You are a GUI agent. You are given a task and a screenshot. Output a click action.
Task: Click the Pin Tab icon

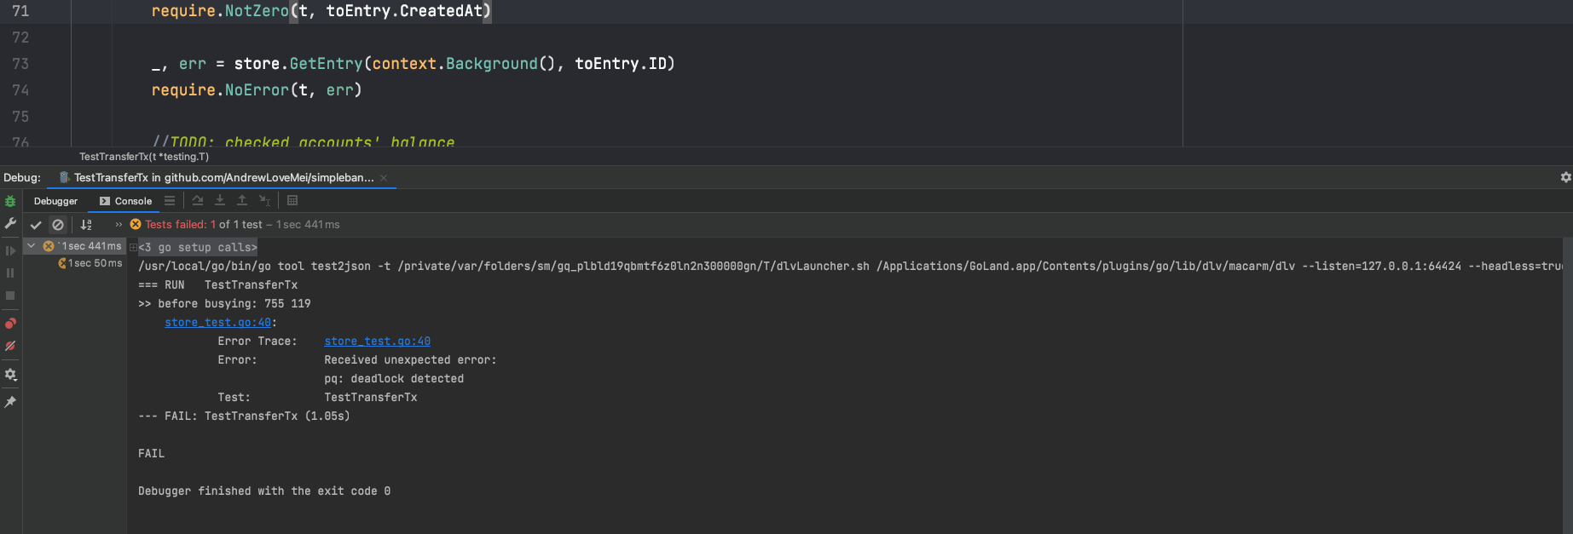pos(10,401)
